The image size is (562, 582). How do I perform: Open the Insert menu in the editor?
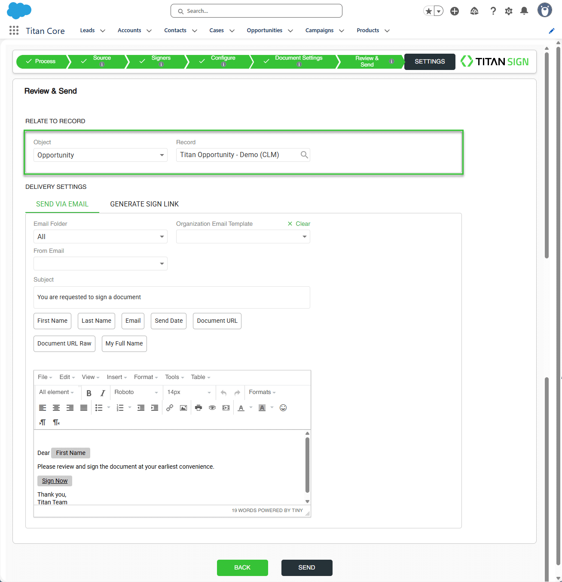point(116,377)
